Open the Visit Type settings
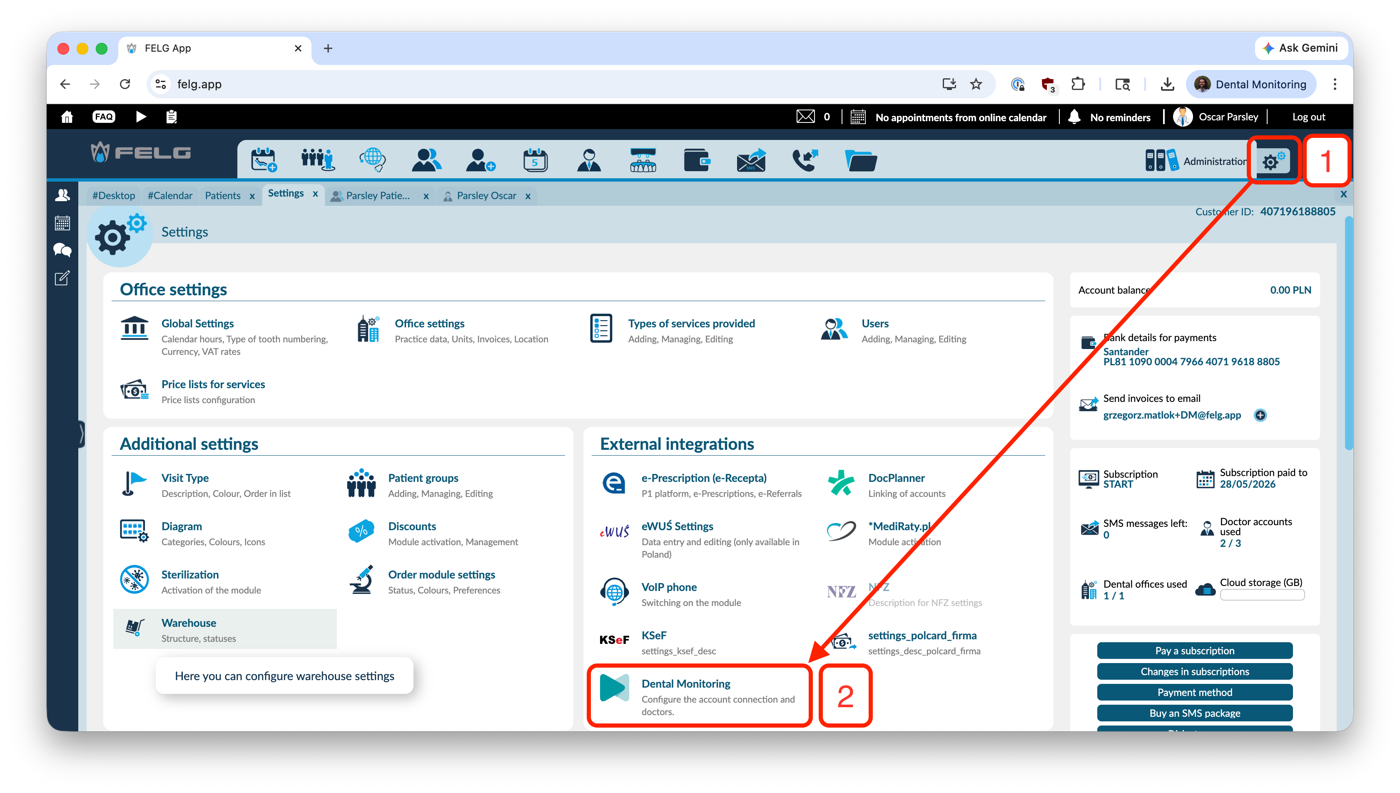1400x793 pixels. point(185,478)
